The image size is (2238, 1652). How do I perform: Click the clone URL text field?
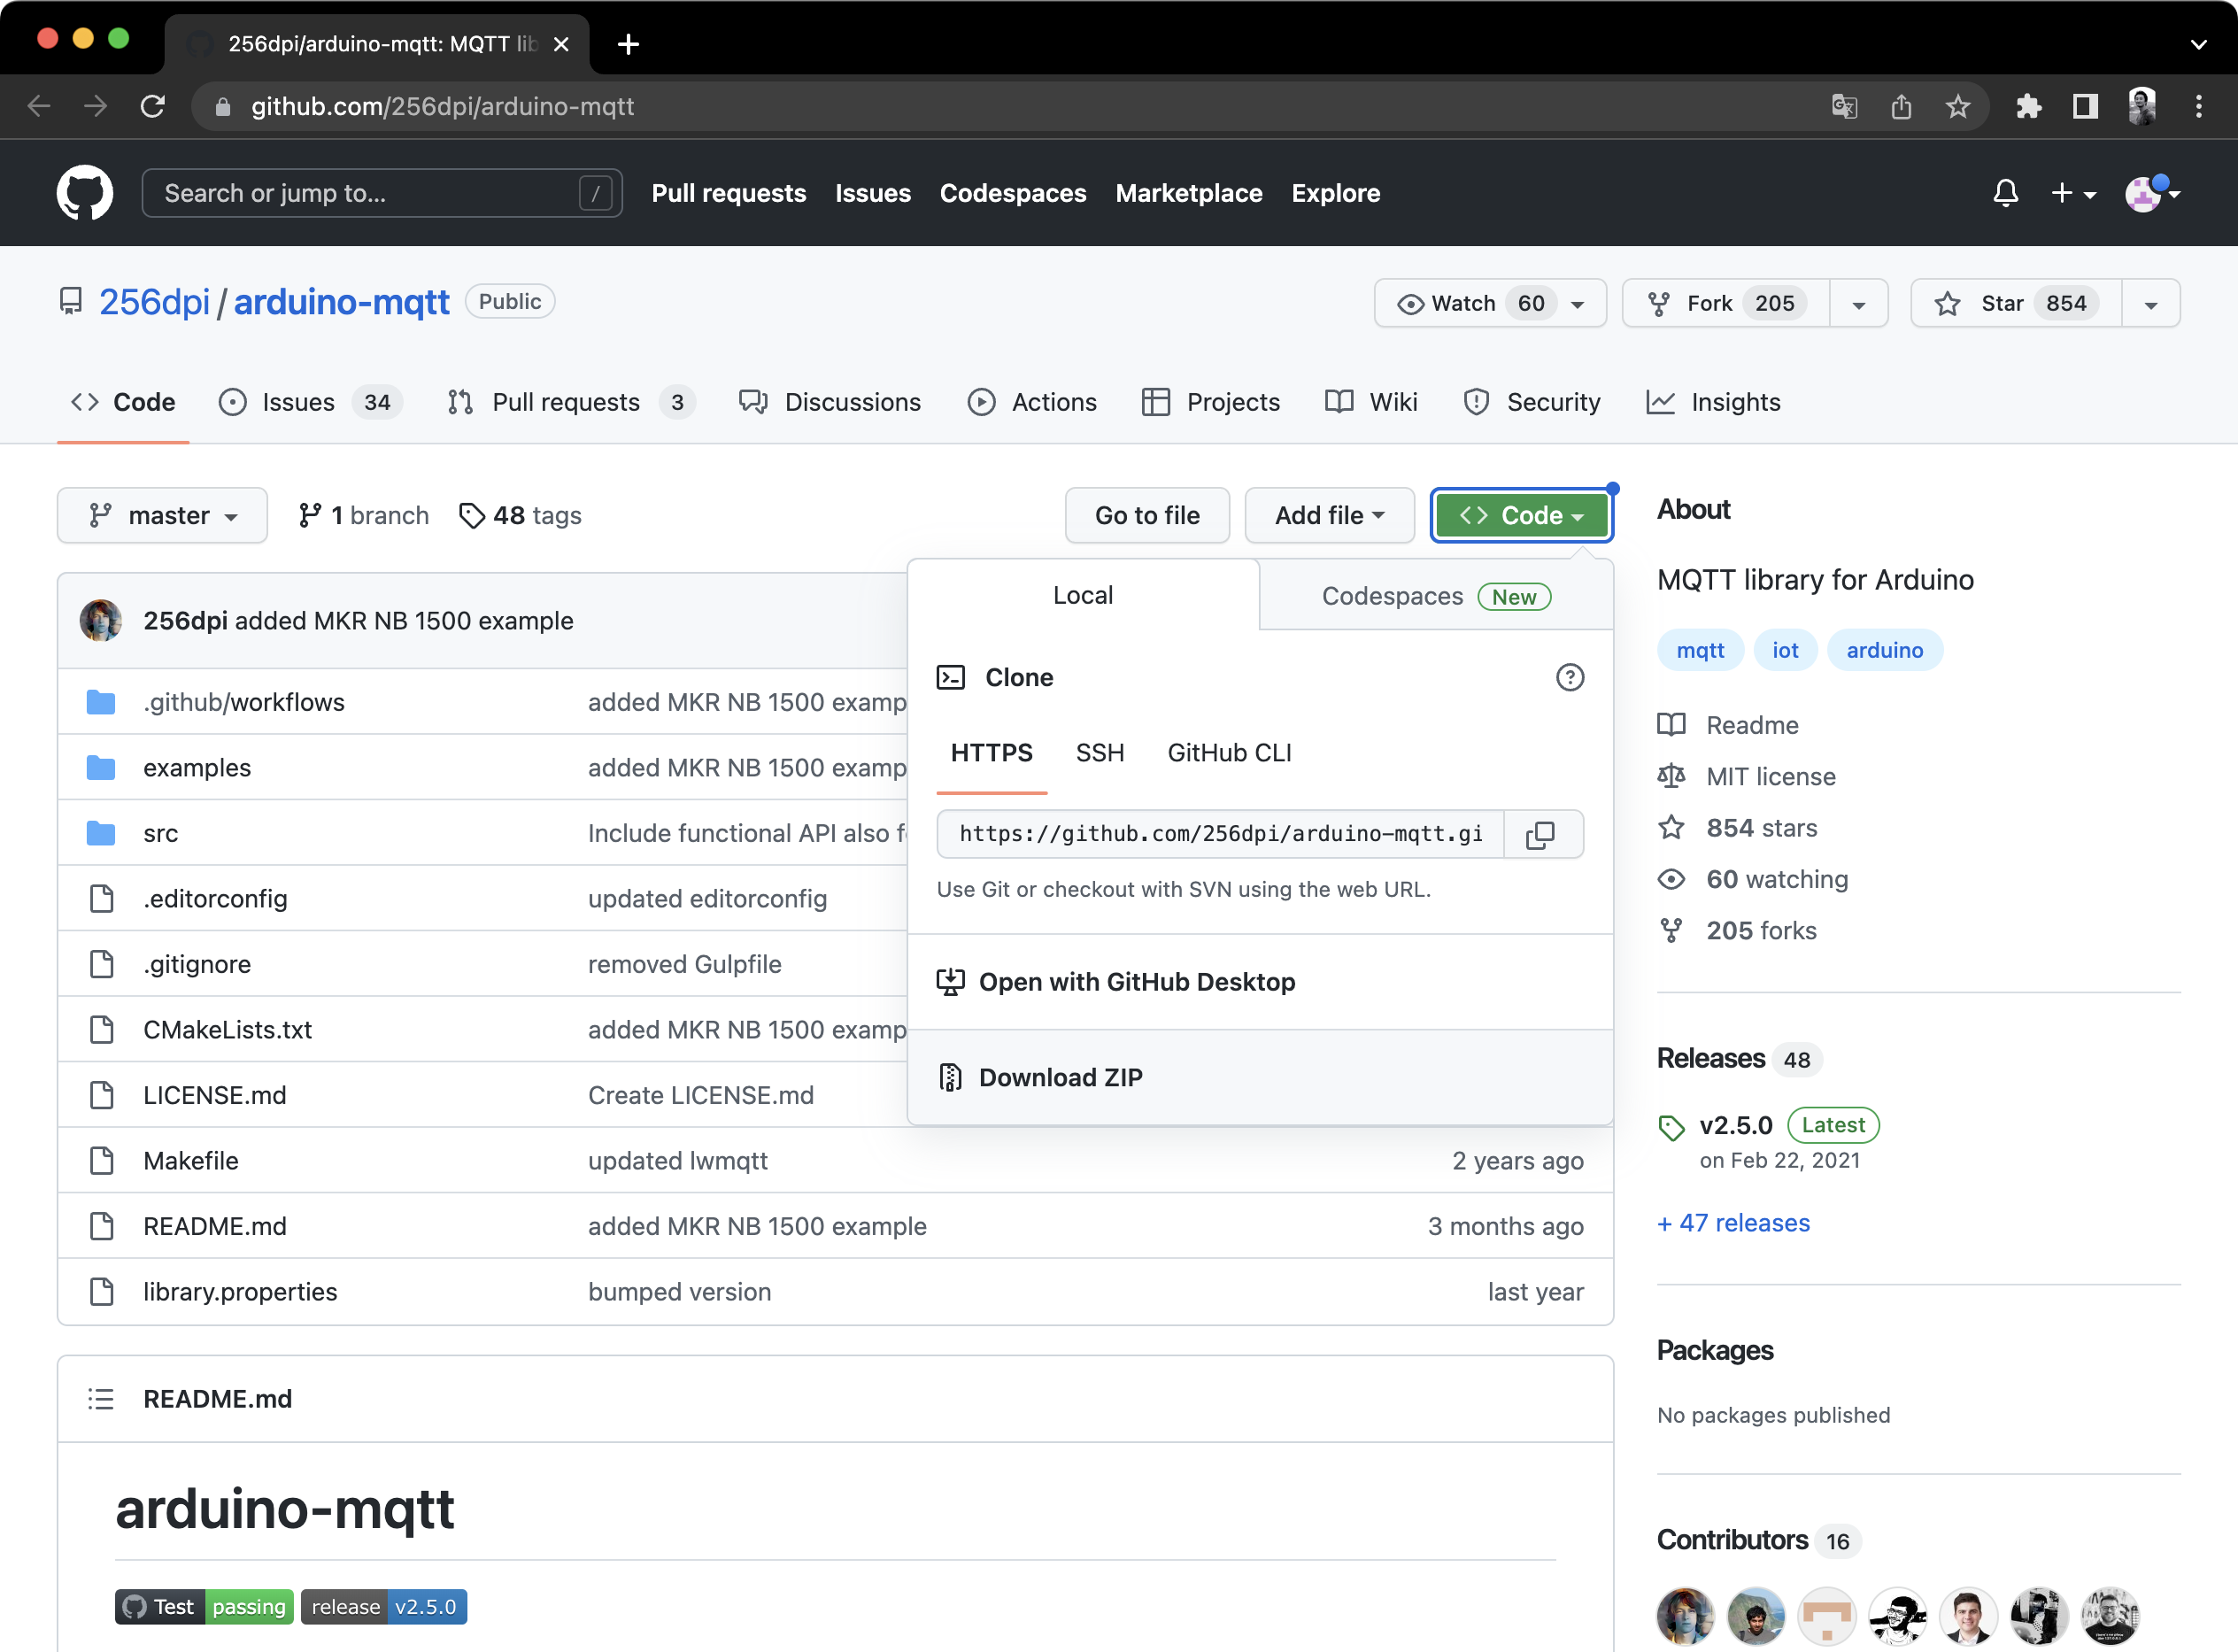click(x=1220, y=834)
